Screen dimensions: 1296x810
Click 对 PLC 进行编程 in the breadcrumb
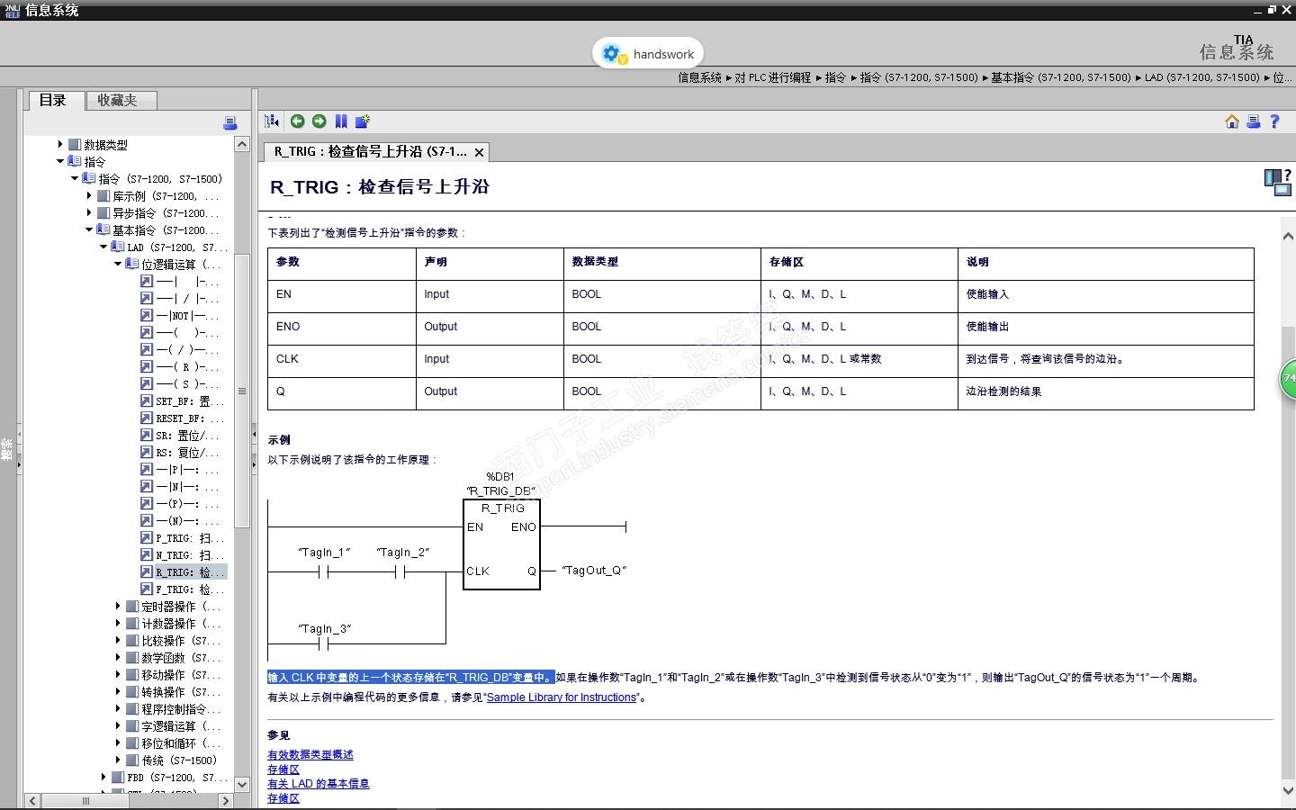click(772, 77)
